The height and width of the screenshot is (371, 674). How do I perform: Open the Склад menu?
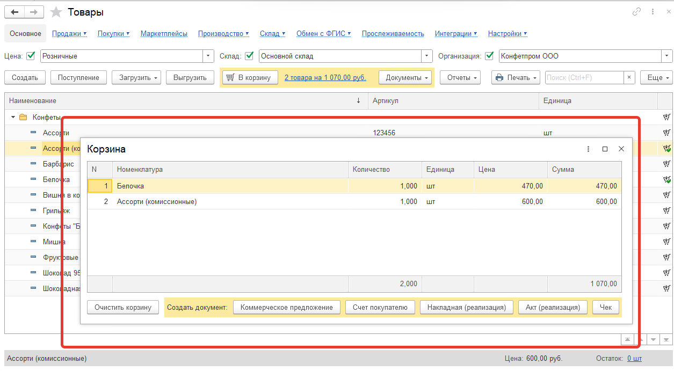click(x=272, y=33)
